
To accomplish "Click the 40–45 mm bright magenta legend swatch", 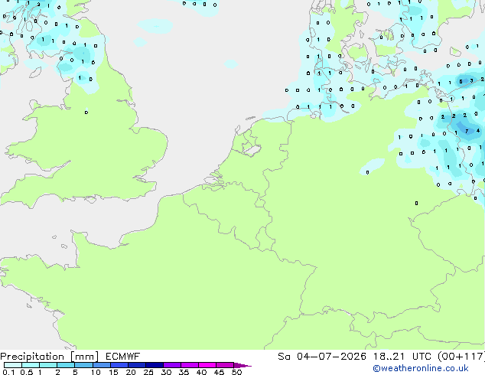I will 207,365.
